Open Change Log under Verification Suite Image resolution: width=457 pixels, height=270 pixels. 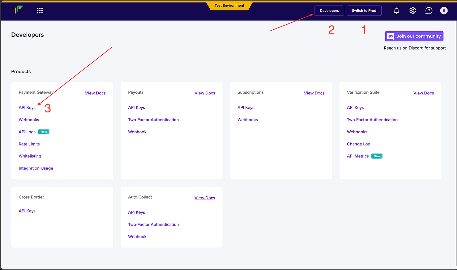pos(358,144)
